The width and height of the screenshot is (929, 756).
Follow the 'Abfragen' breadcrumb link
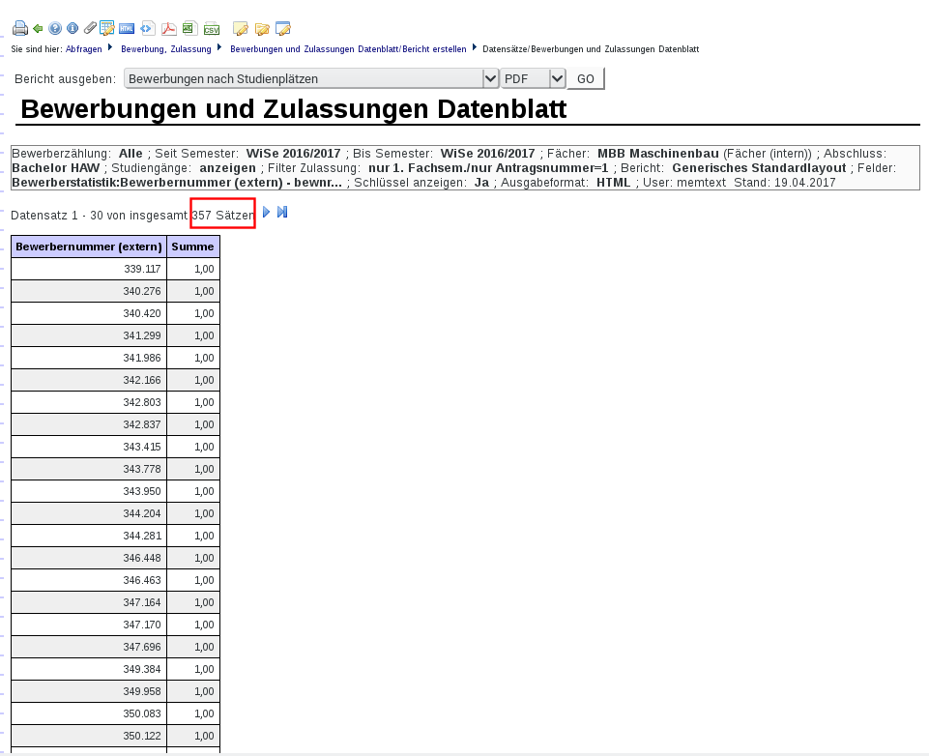click(83, 49)
